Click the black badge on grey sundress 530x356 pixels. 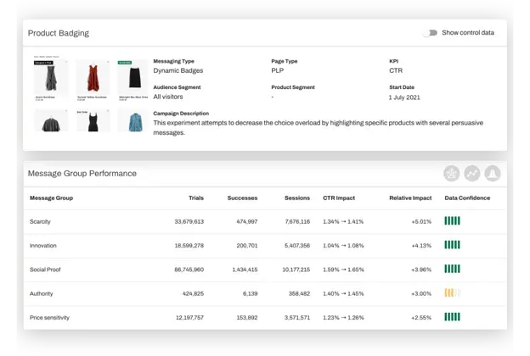pyautogui.click(x=43, y=63)
